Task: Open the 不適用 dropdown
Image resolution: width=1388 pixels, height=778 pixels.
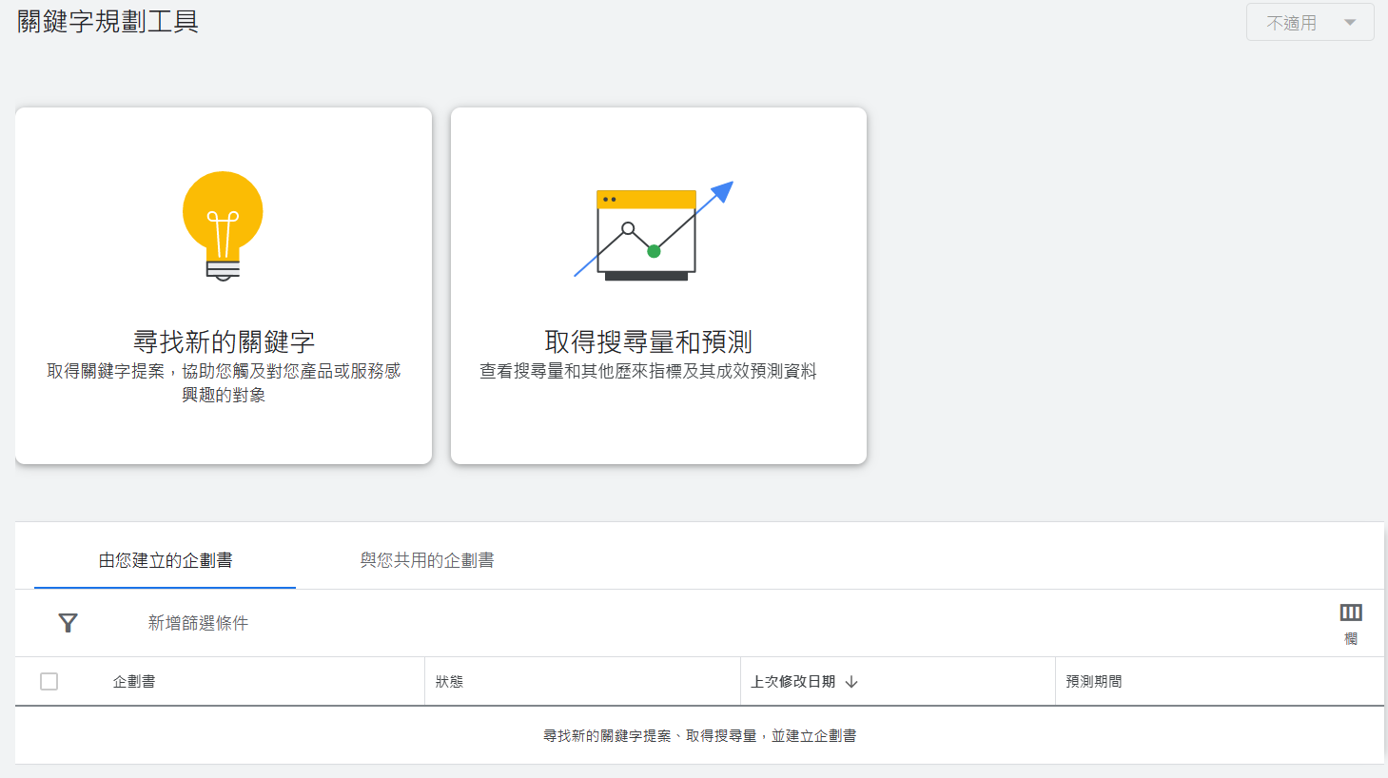Action: click(x=1310, y=23)
